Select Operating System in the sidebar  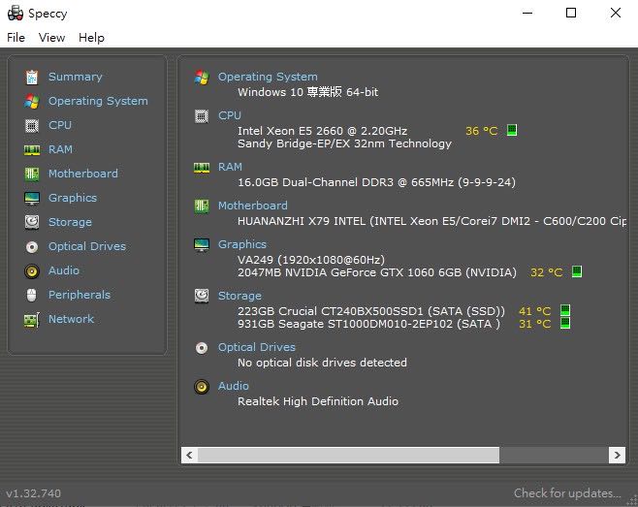(x=98, y=101)
